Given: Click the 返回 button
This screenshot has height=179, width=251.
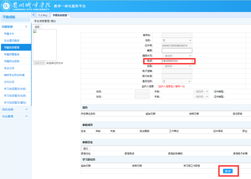Looking at the screenshot, I should (x=37, y=27).
